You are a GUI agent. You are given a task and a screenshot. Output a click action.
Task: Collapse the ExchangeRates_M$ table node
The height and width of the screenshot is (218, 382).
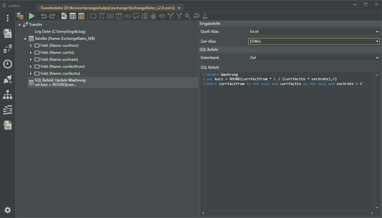pyautogui.click(x=25, y=39)
